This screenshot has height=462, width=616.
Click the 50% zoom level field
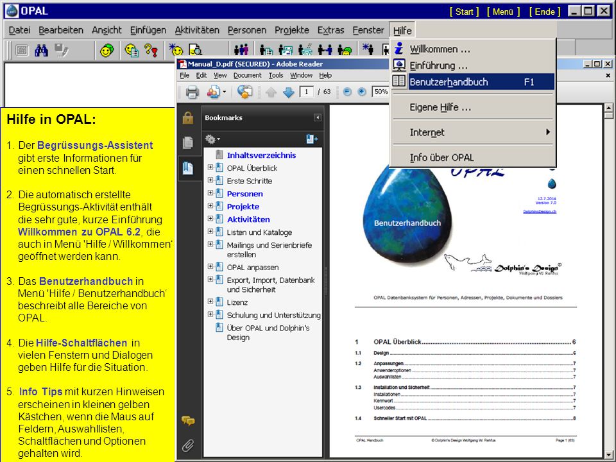click(381, 92)
